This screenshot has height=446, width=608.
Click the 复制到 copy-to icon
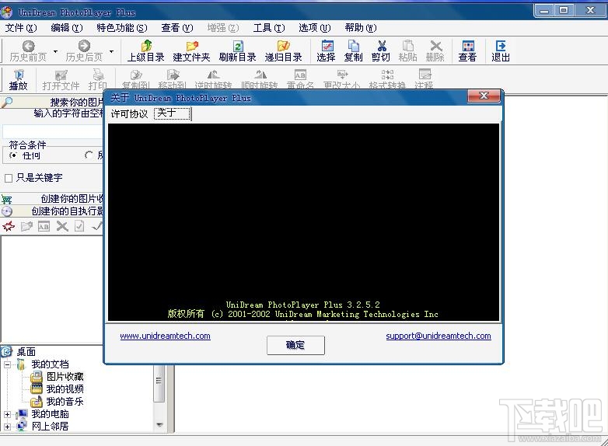pyautogui.click(x=136, y=75)
